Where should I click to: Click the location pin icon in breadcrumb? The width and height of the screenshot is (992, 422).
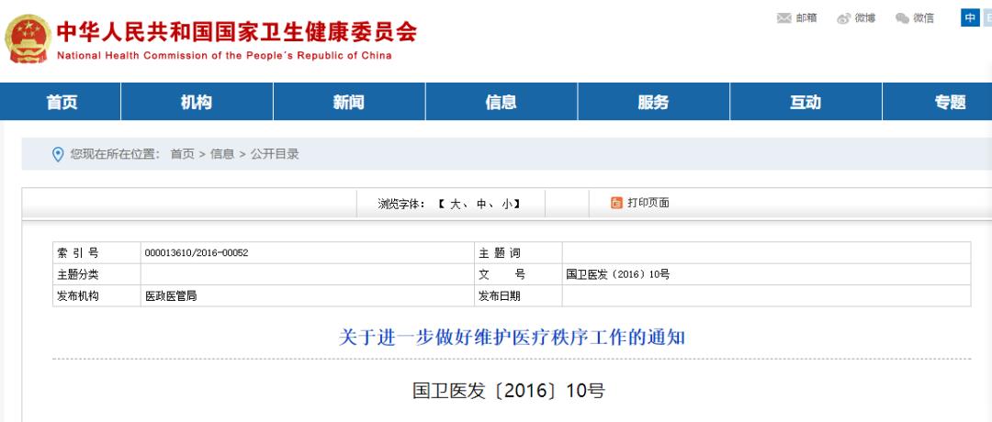[x=58, y=154]
